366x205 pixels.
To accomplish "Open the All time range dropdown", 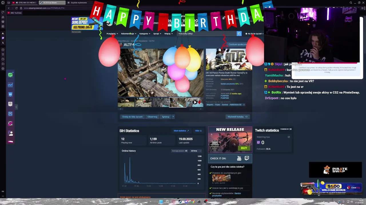I will tap(196, 151).
